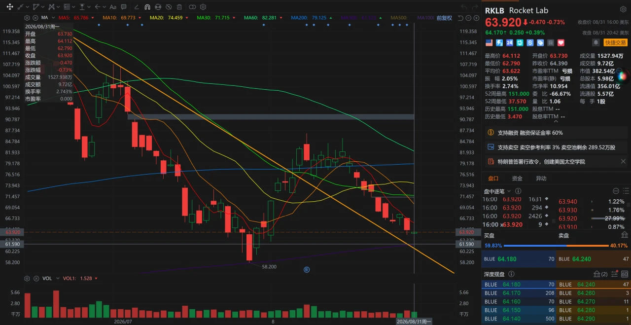Click the undo arrow above the chart
Screen dimensions: 631x325
464,7
